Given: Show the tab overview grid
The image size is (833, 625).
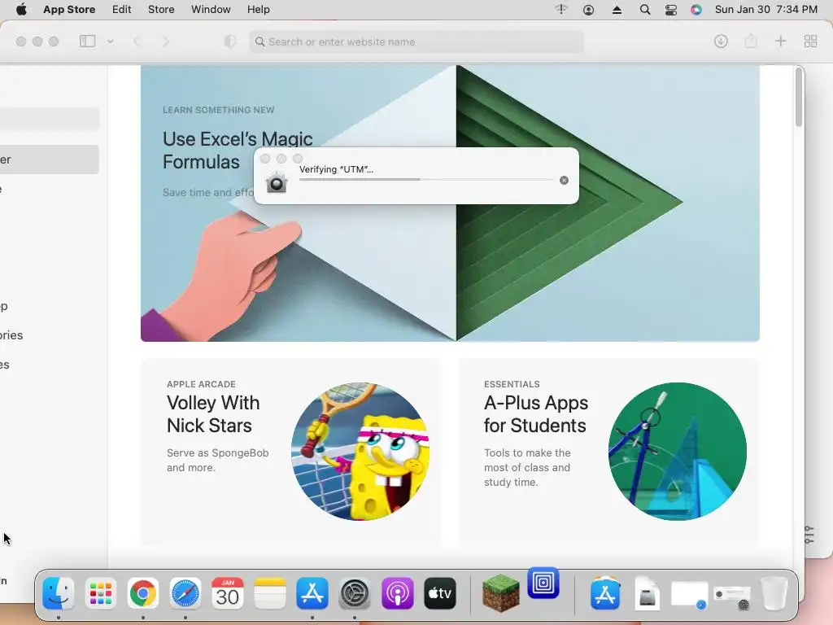Looking at the screenshot, I should click(x=810, y=42).
